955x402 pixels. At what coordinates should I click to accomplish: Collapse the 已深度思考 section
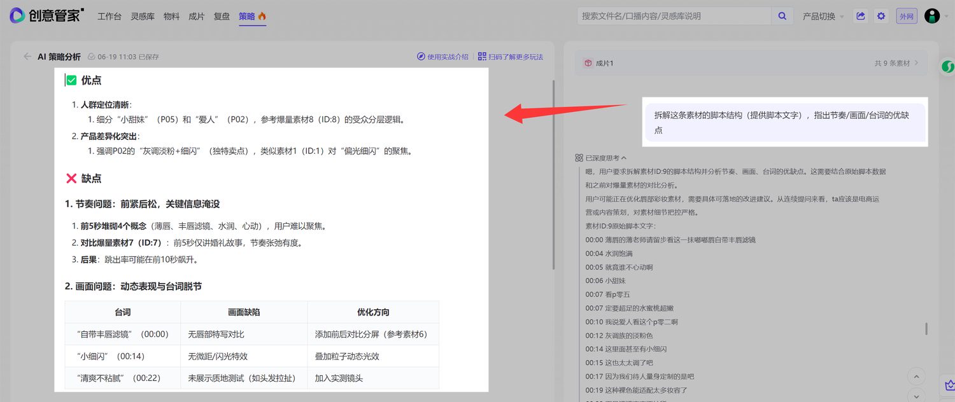point(624,158)
